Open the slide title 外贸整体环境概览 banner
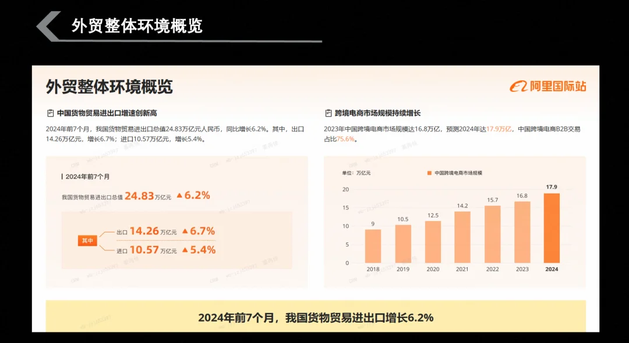This screenshot has width=629, height=343. 137,26
